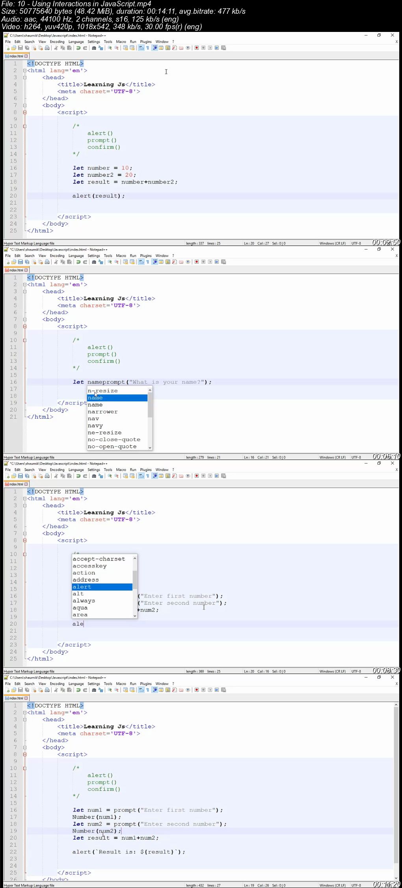Click Save icon in top Notepad++ frame
This screenshot has width=402, height=888.
[x=20, y=48]
